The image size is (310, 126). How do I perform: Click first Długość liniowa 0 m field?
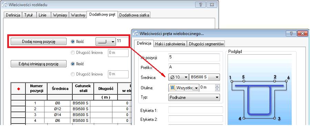(x=118, y=53)
